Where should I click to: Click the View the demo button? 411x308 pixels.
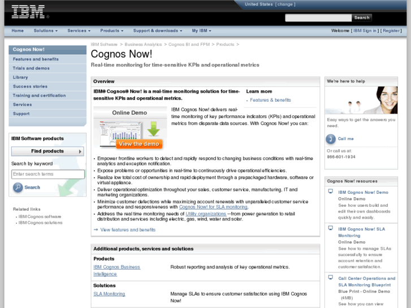pos(139,144)
